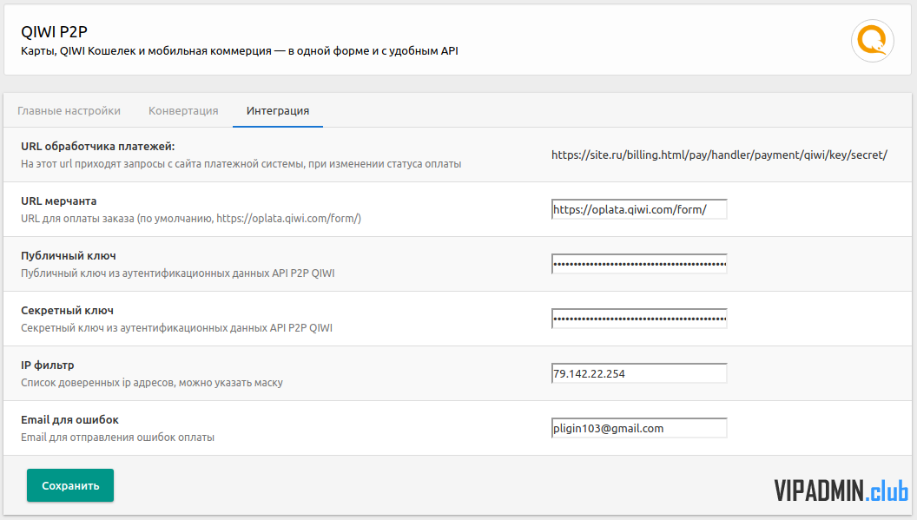Click the Email для ошибок field
Image resolution: width=917 pixels, height=520 pixels.
tap(639, 428)
